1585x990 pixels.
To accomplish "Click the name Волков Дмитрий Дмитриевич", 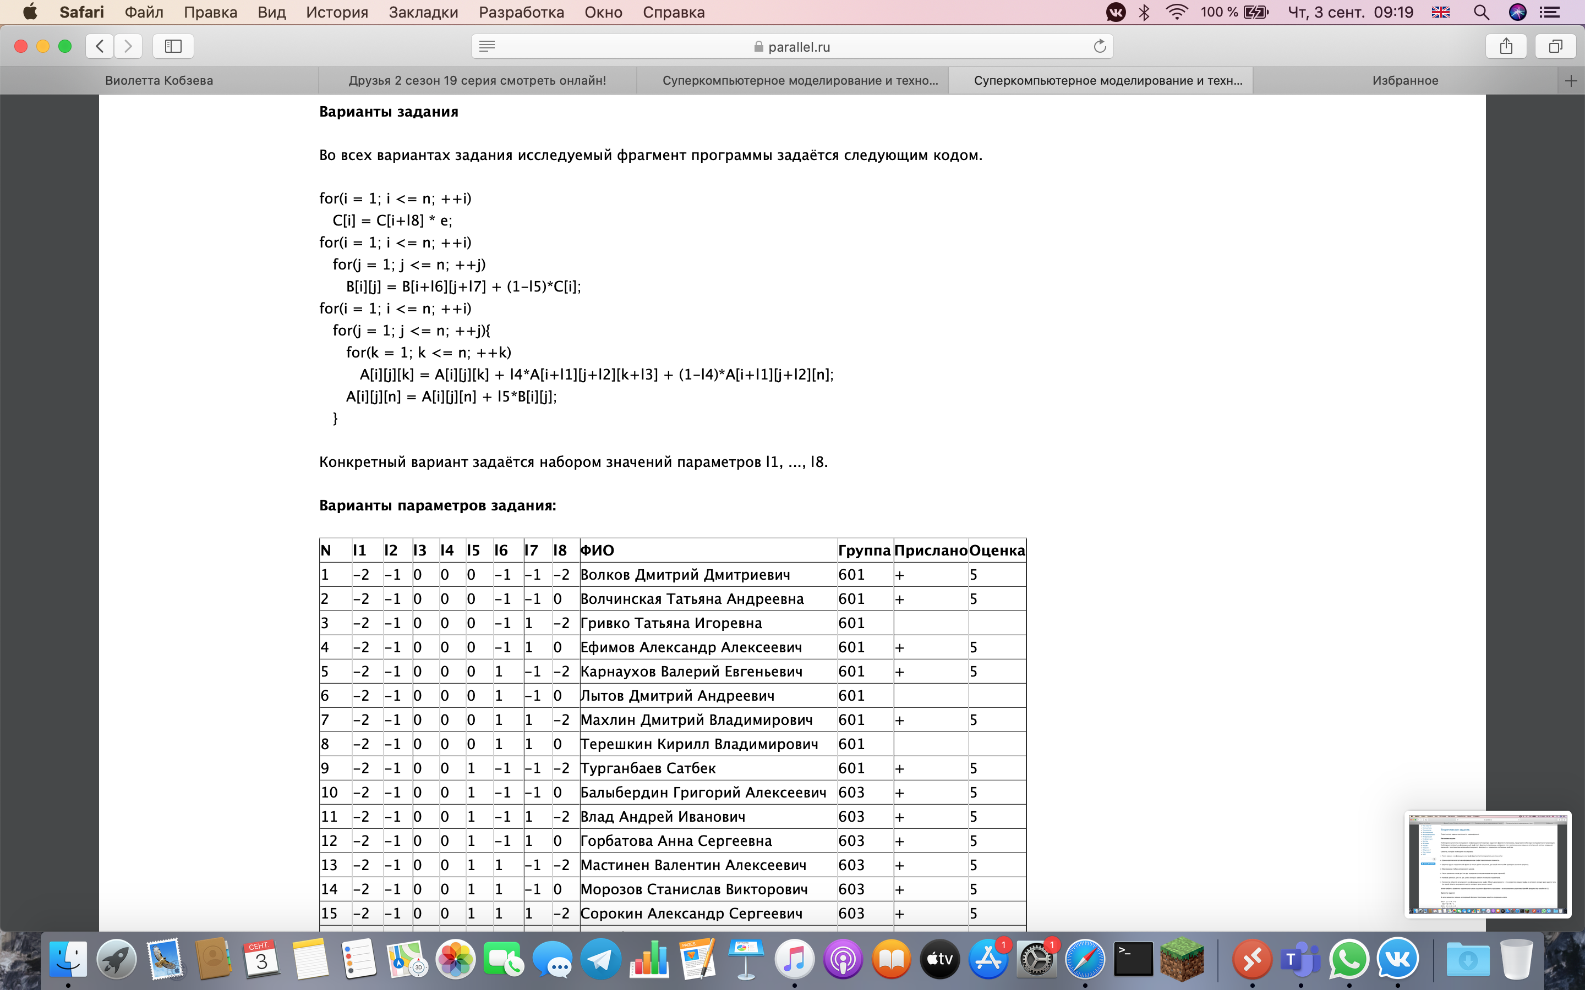I will click(685, 574).
